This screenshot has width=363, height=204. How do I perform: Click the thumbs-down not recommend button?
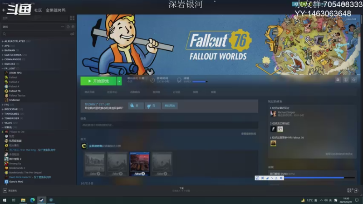(152, 106)
